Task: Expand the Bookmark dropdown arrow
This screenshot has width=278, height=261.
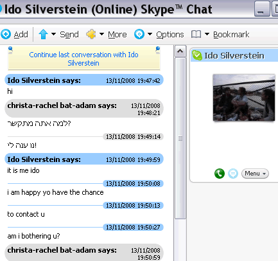Action: point(207,34)
